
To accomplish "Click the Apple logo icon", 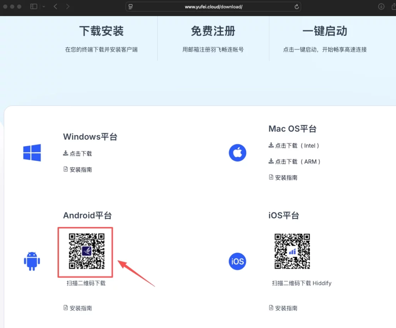I will pyautogui.click(x=237, y=153).
